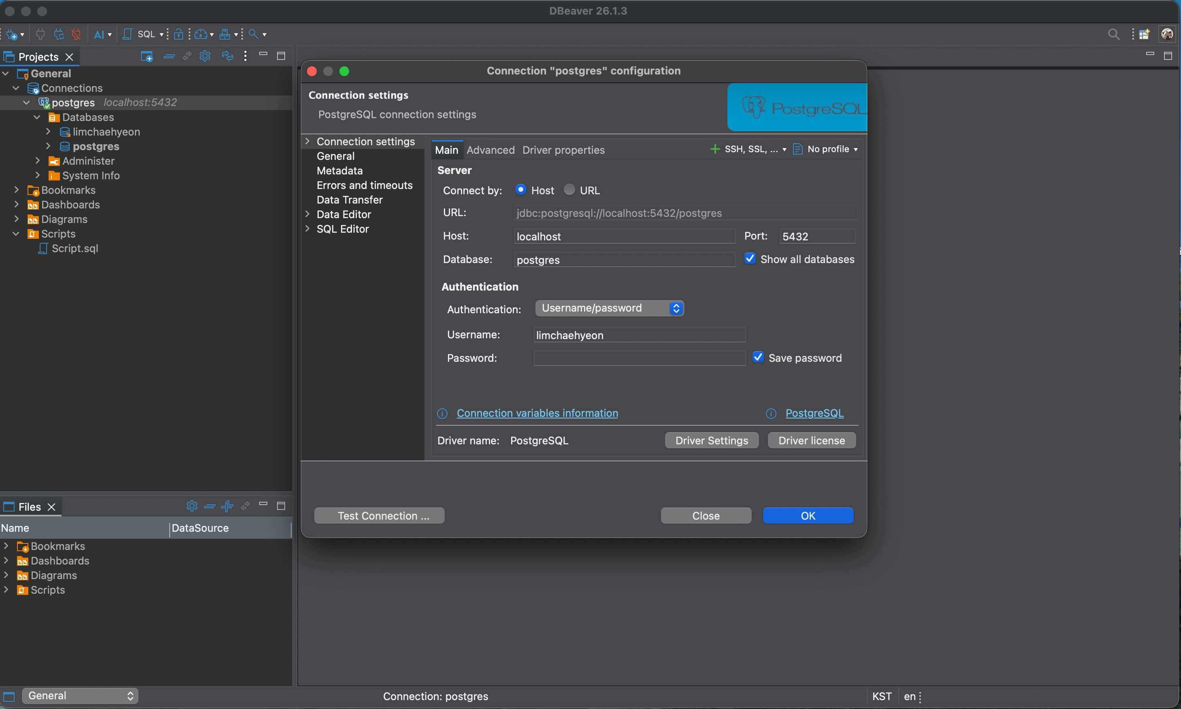
Task: Click the Password input field
Action: (639, 358)
